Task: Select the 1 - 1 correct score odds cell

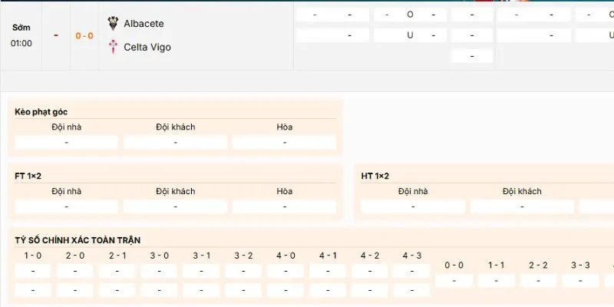Action: (x=496, y=280)
